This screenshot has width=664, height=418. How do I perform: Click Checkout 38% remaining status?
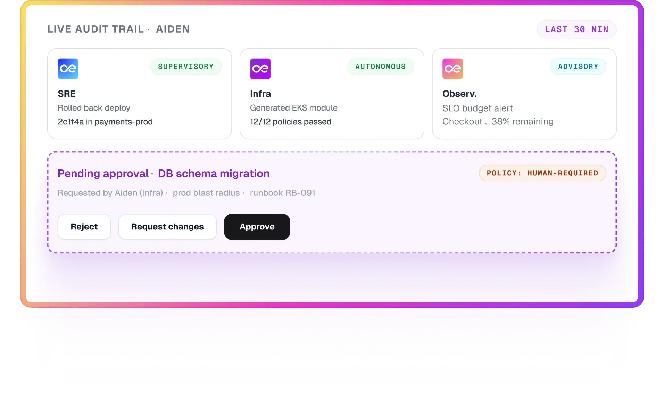click(x=498, y=121)
